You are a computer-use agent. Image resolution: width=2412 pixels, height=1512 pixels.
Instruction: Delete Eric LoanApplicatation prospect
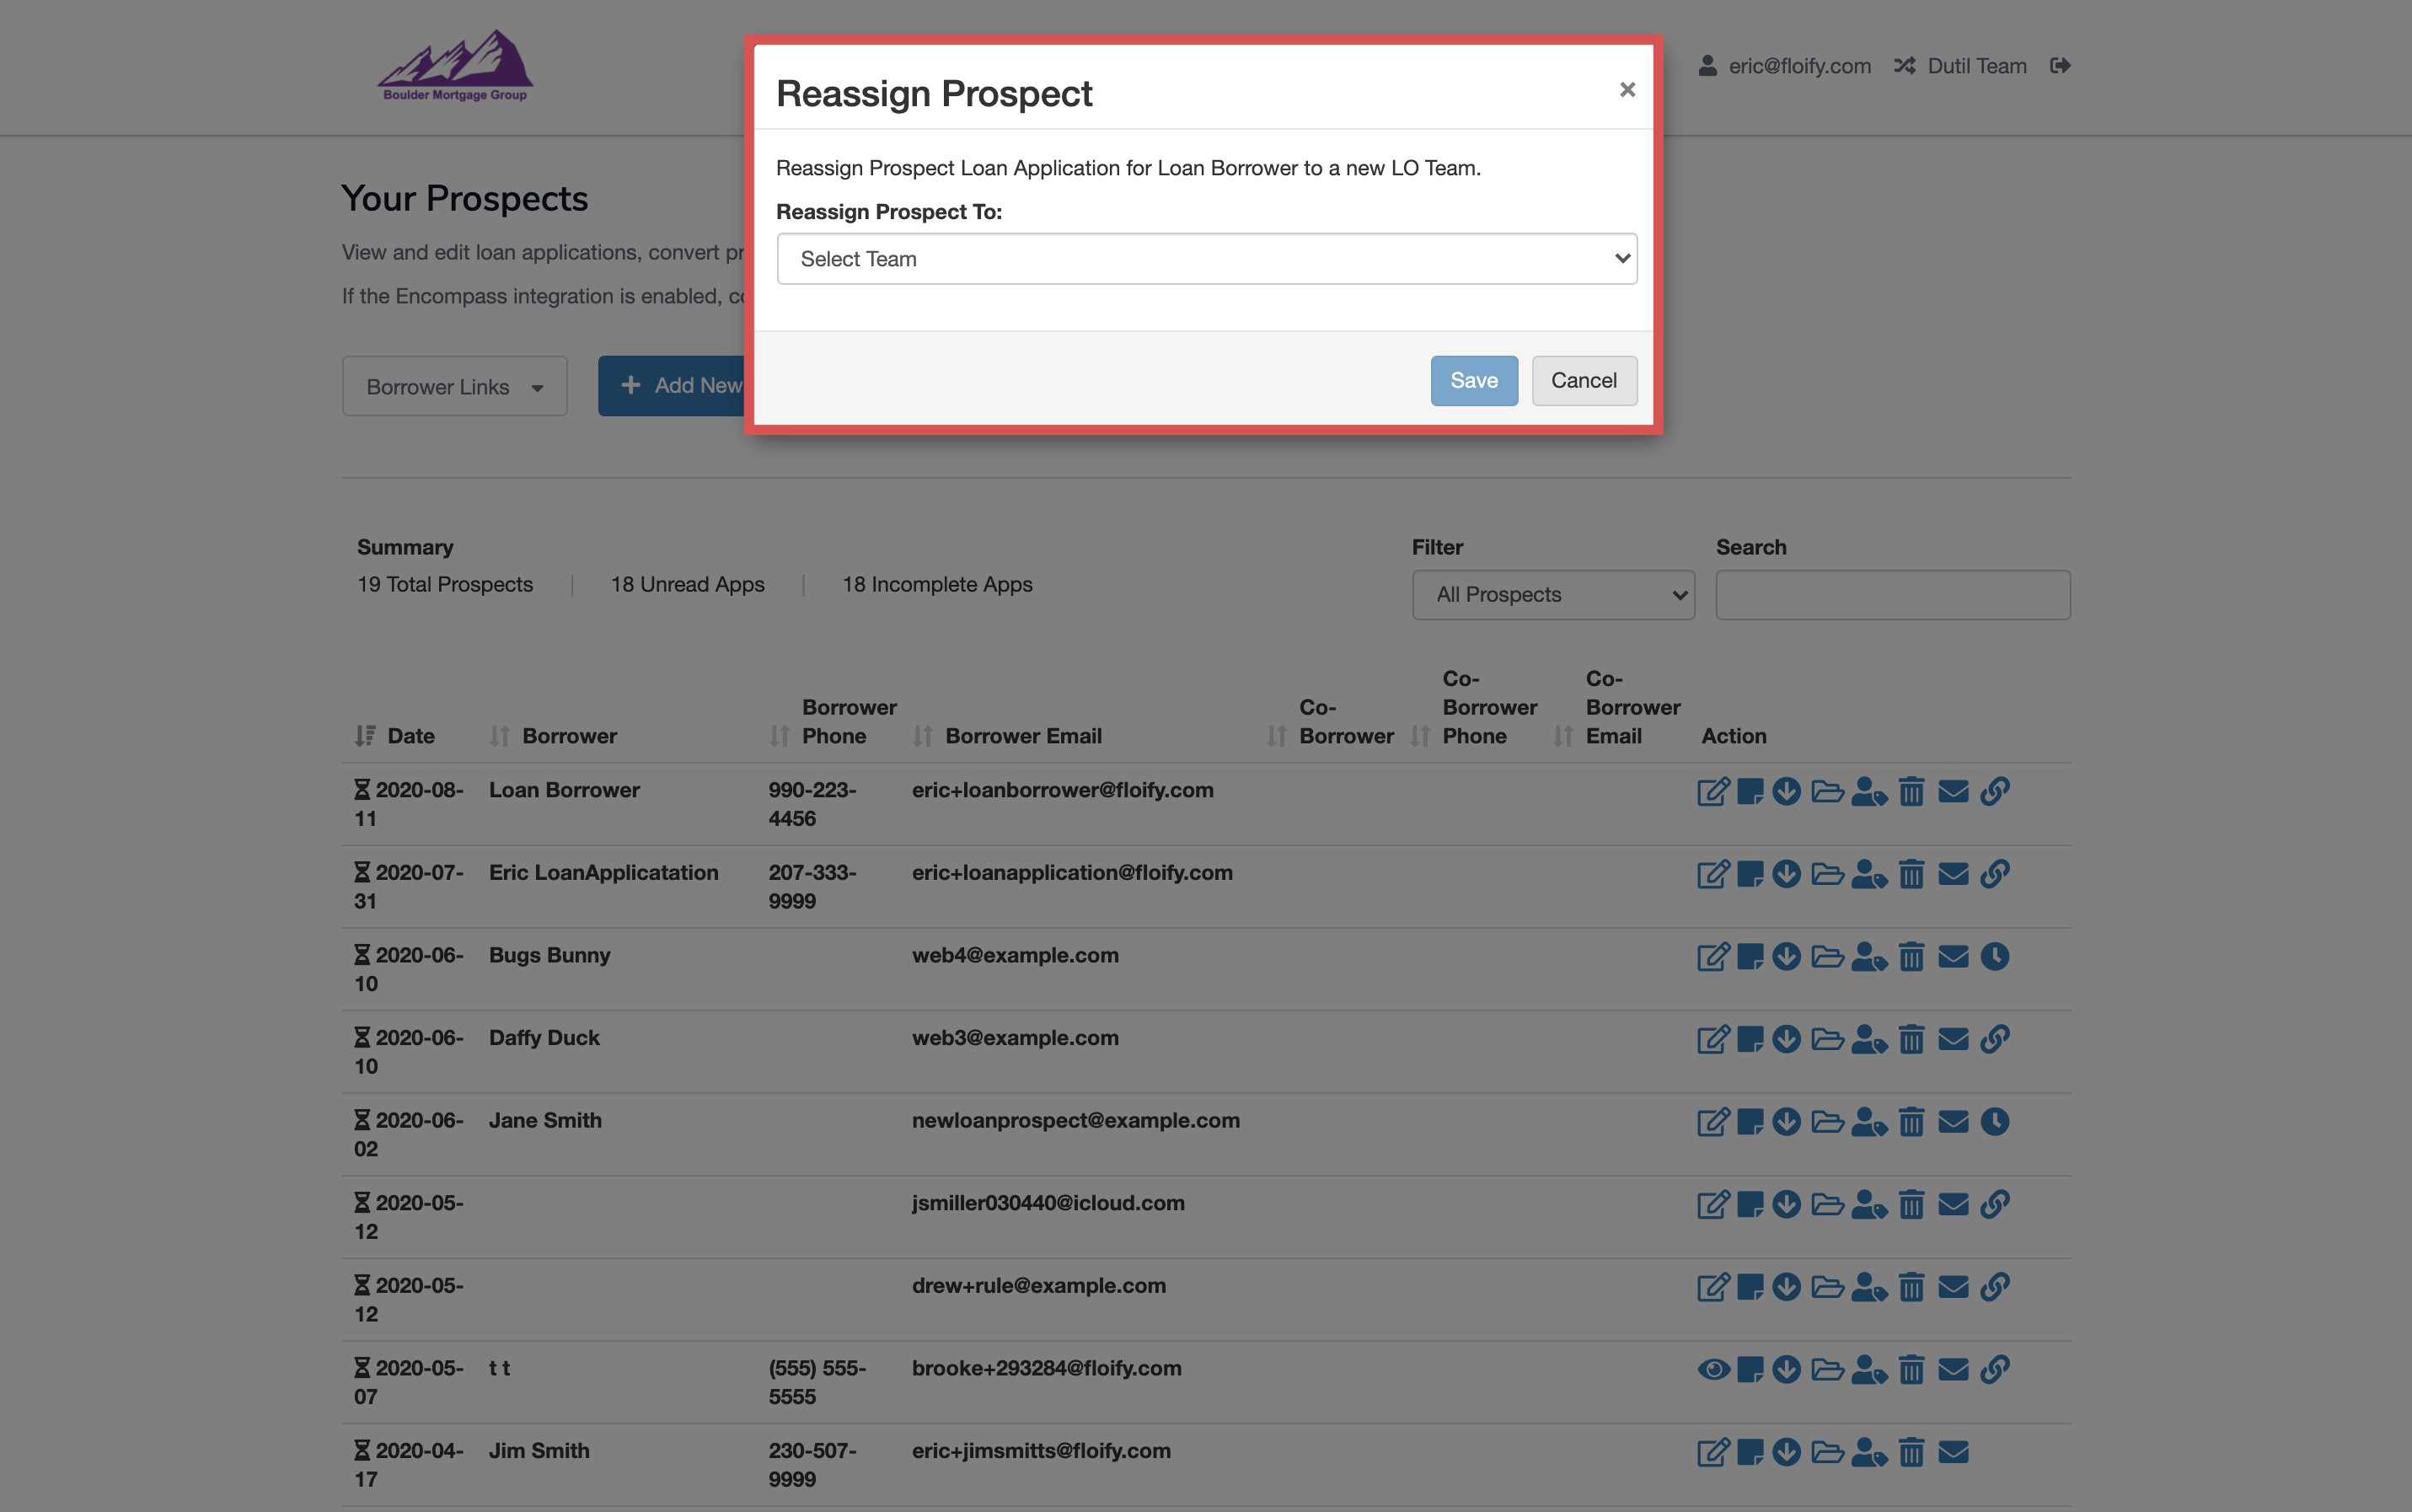[x=1911, y=874]
